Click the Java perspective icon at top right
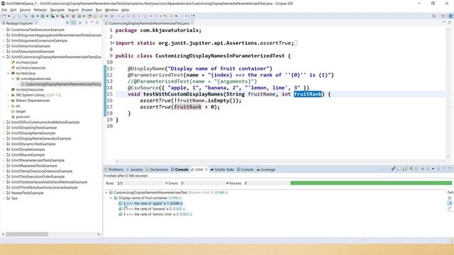454x255 pixels. point(450,16)
